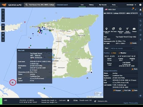
Task: Click the polygon area tool on the left toolbar
Action: (3, 33)
